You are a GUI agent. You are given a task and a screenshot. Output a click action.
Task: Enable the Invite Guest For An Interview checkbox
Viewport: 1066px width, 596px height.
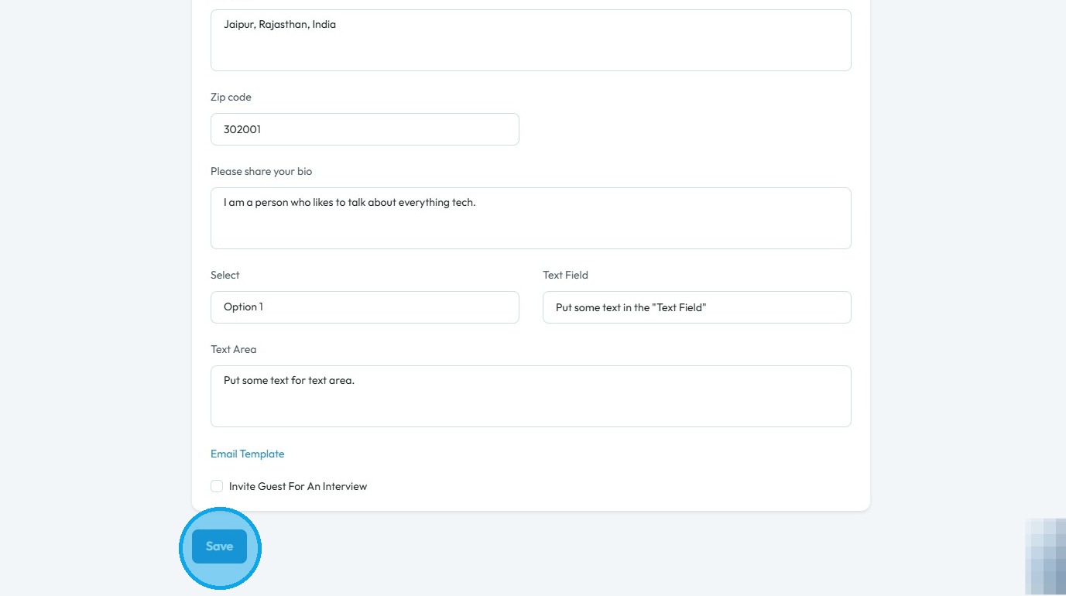coord(217,486)
